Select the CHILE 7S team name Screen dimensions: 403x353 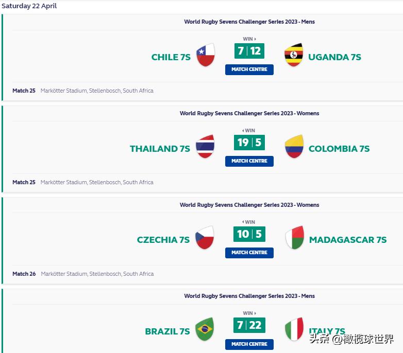point(171,57)
